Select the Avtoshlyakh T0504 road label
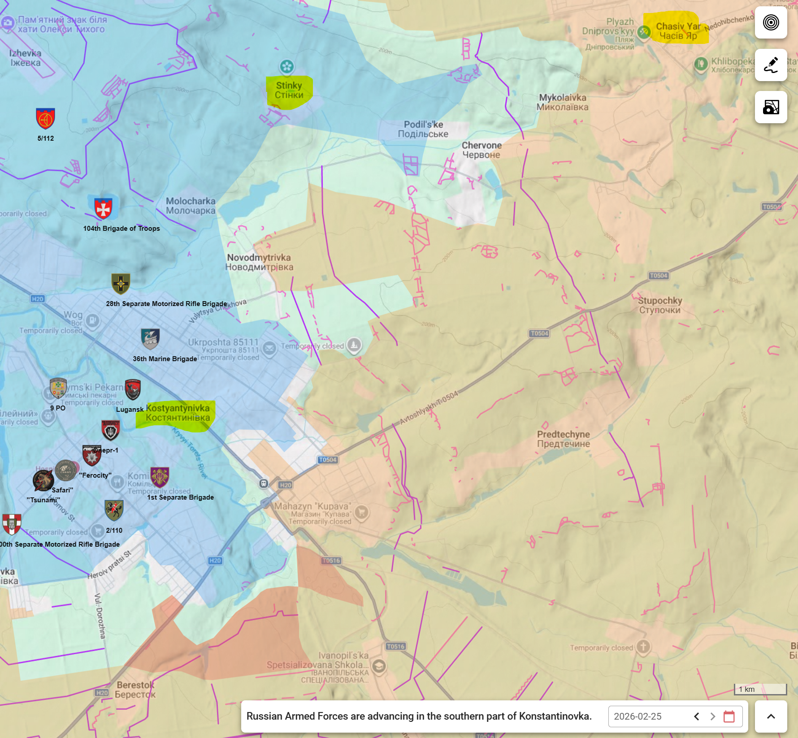 point(429,407)
